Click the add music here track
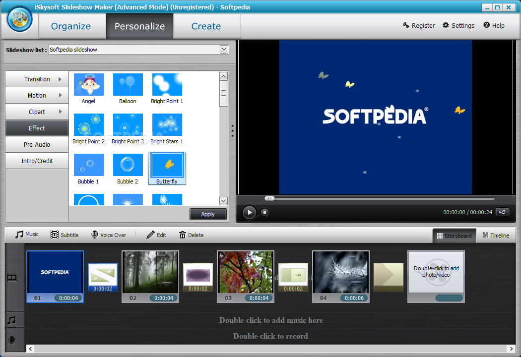521x357 pixels. click(271, 320)
